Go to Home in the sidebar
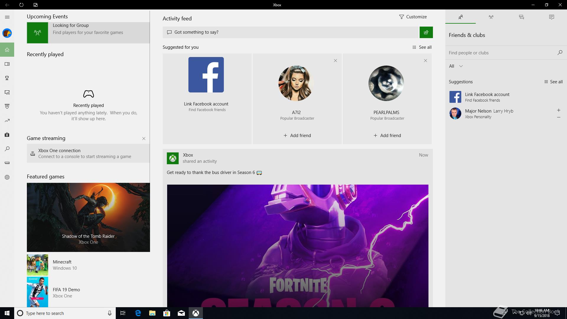The width and height of the screenshot is (567, 319). [7, 50]
